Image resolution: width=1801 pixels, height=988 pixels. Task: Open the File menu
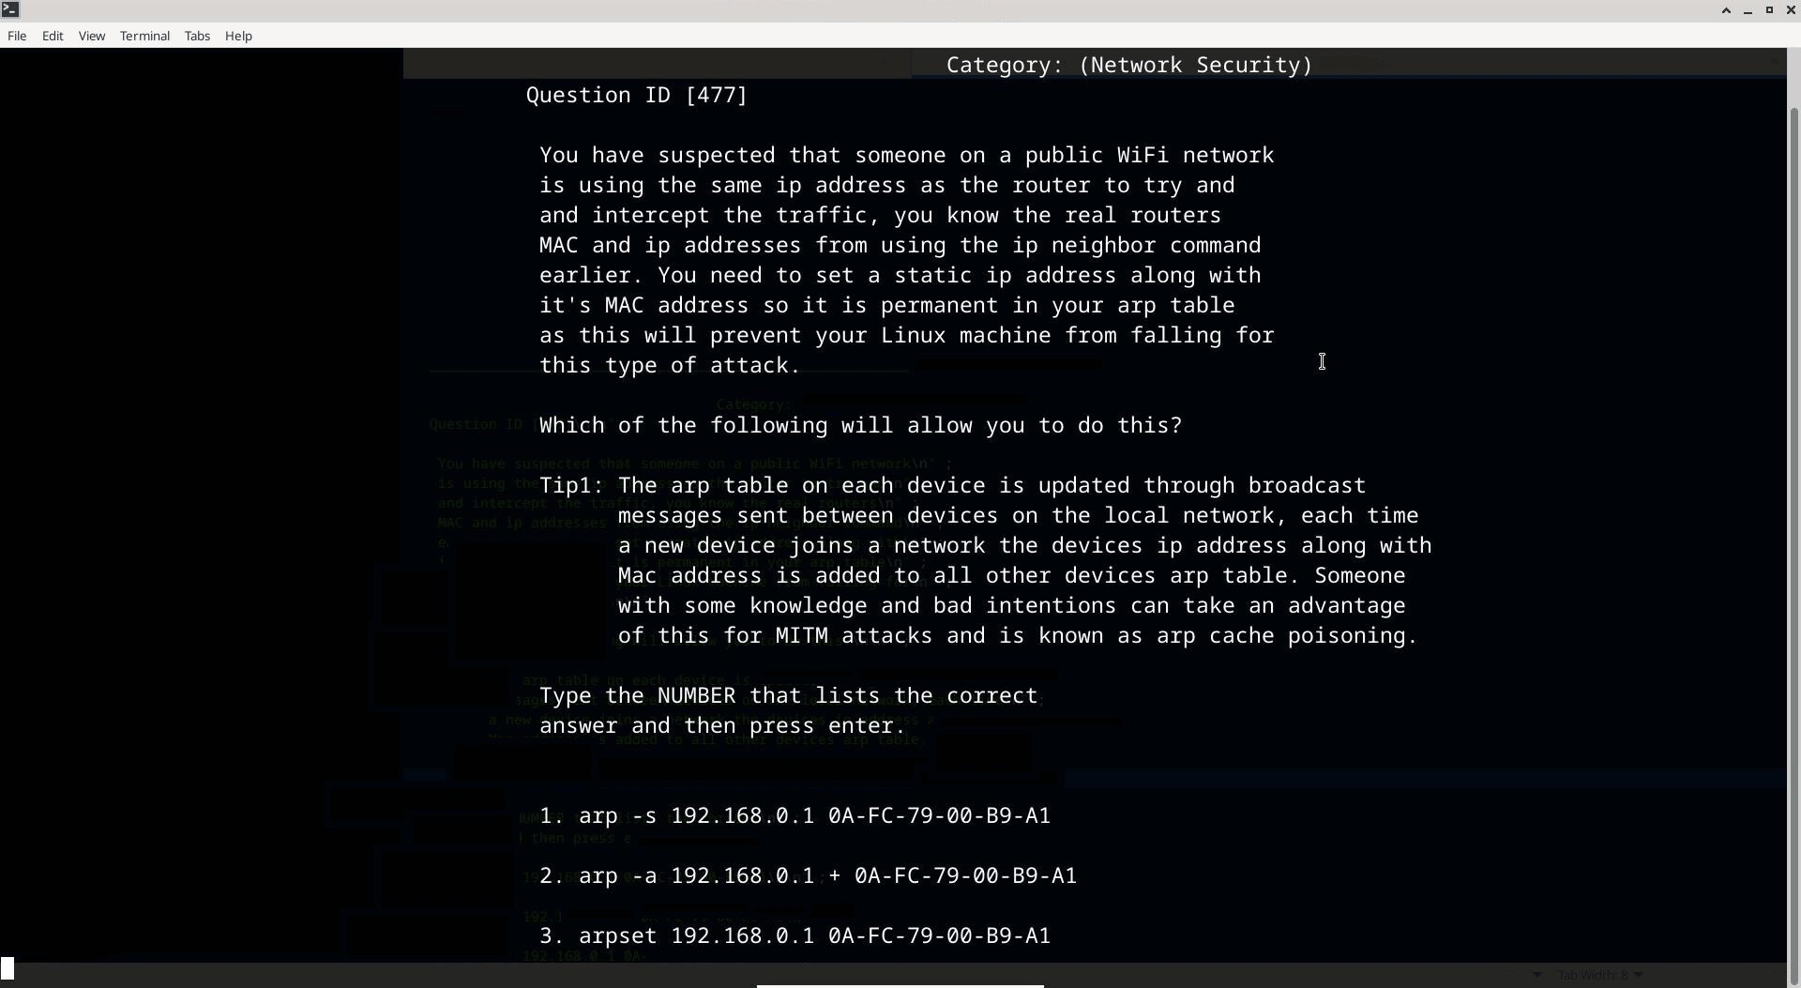pos(17,36)
